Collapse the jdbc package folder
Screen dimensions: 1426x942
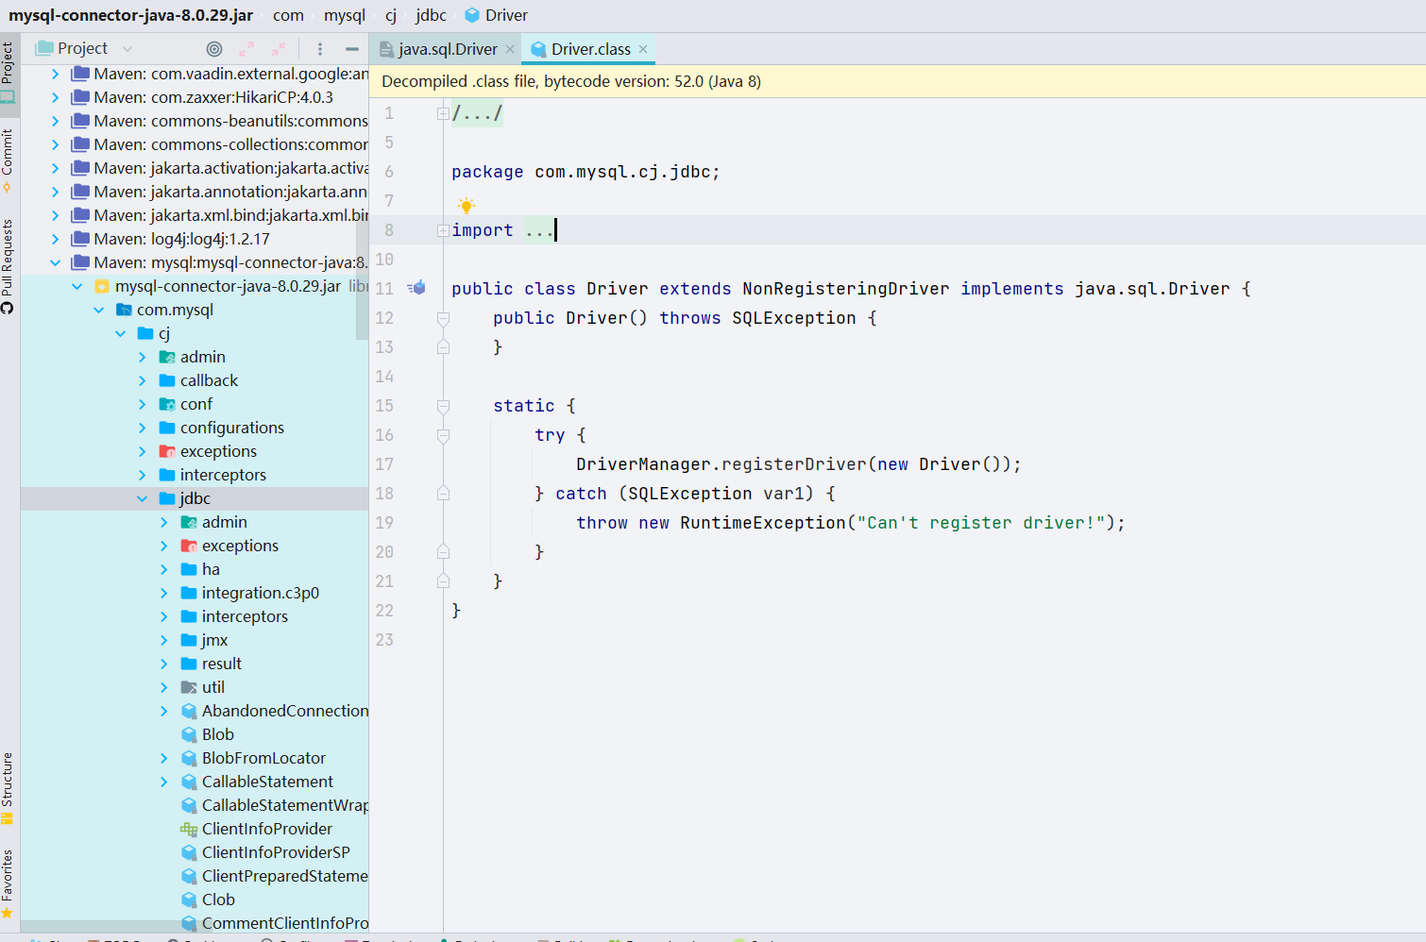pyautogui.click(x=143, y=498)
